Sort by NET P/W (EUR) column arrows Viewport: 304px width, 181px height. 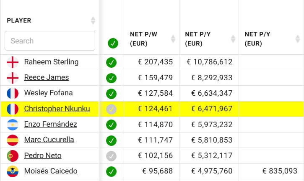(x=173, y=39)
